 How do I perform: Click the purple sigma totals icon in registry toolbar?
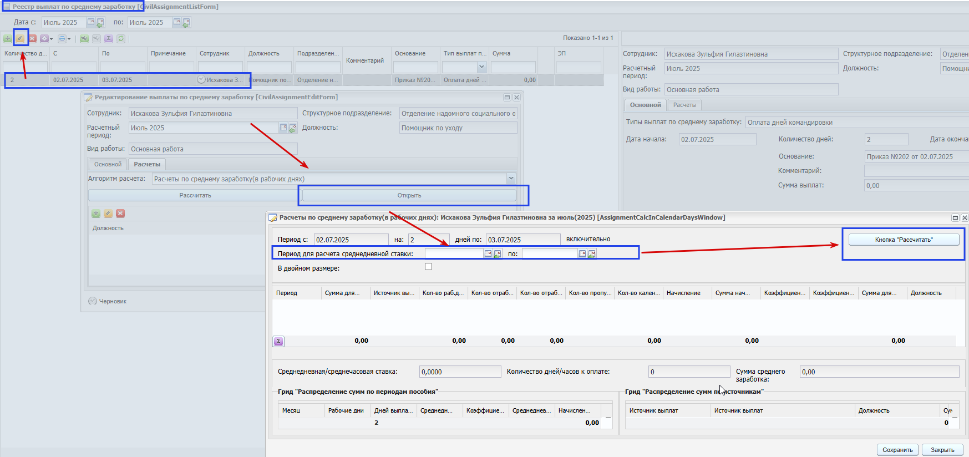pyautogui.click(x=109, y=39)
